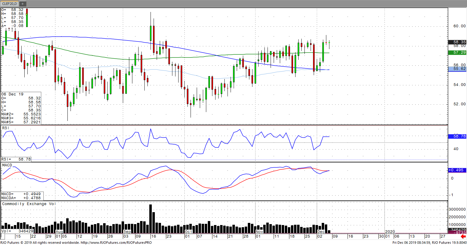Click the Dec month label on time axis
The height and width of the screenshot is (245, 467).
321,231
